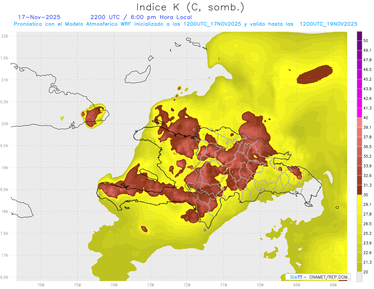Viewport: 374px width, 289px height.
Task: Click the '75W' longitude label
Action: (78, 285)
